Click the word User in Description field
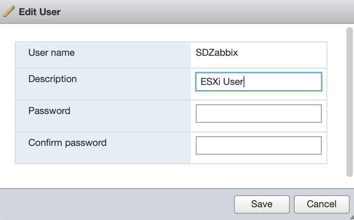Image resolution: width=354 pixels, height=220 pixels. click(x=233, y=82)
